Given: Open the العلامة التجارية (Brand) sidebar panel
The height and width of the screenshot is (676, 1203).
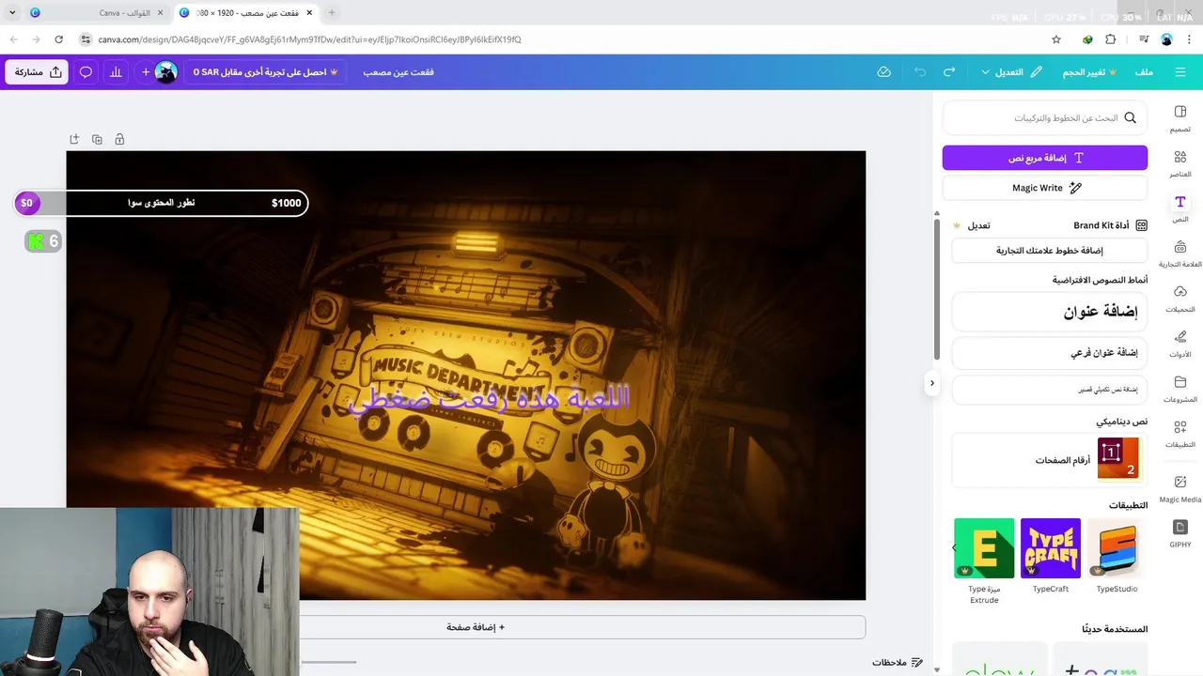Looking at the screenshot, I should [1180, 254].
